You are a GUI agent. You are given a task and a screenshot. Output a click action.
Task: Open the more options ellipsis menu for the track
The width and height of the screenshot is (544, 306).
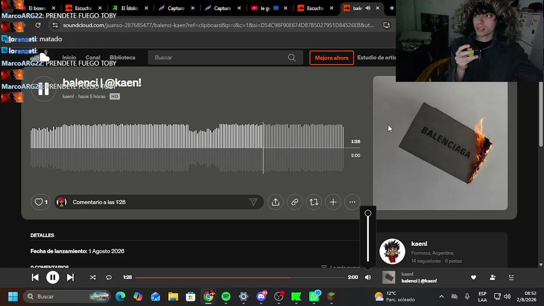point(352,202)
